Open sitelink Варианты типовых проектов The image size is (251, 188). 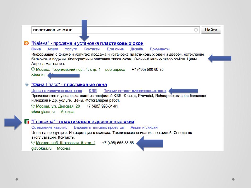tap(99, 127)
